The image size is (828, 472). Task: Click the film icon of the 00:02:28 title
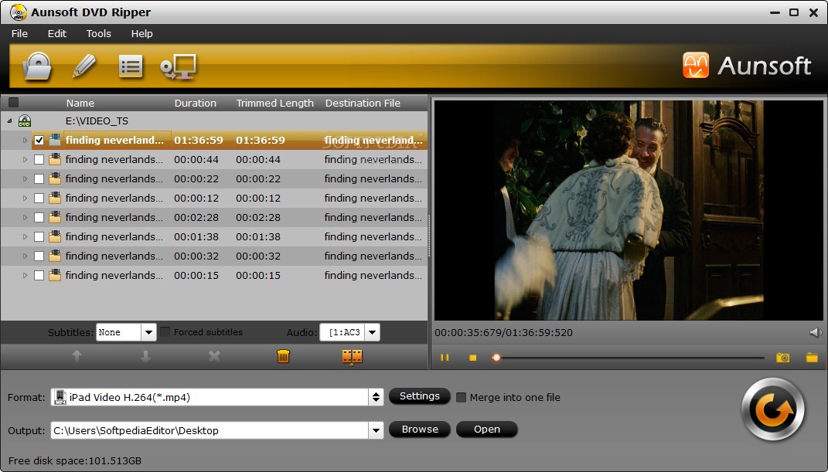click(55, 217)
